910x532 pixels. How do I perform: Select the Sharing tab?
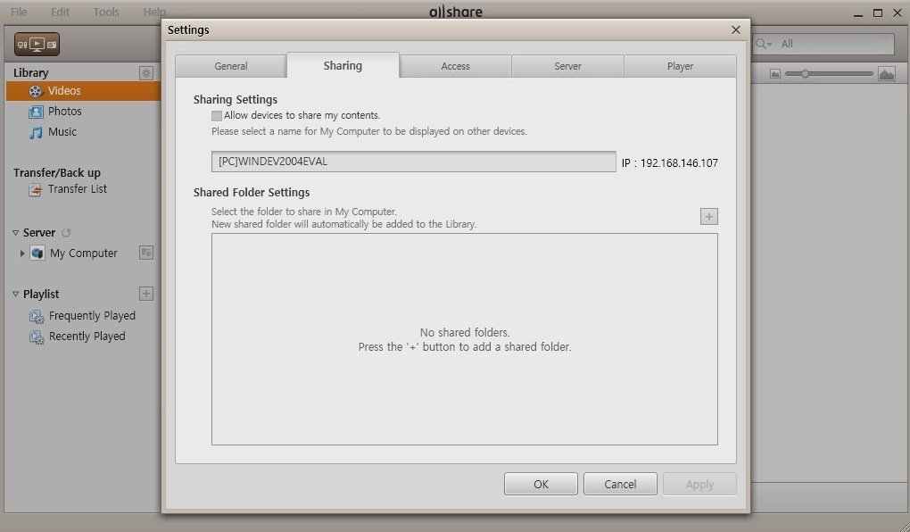343,65
